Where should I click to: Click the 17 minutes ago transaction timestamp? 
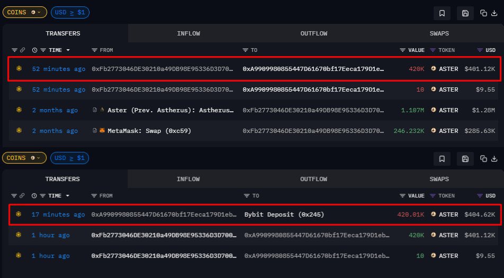tap(58, 214)
